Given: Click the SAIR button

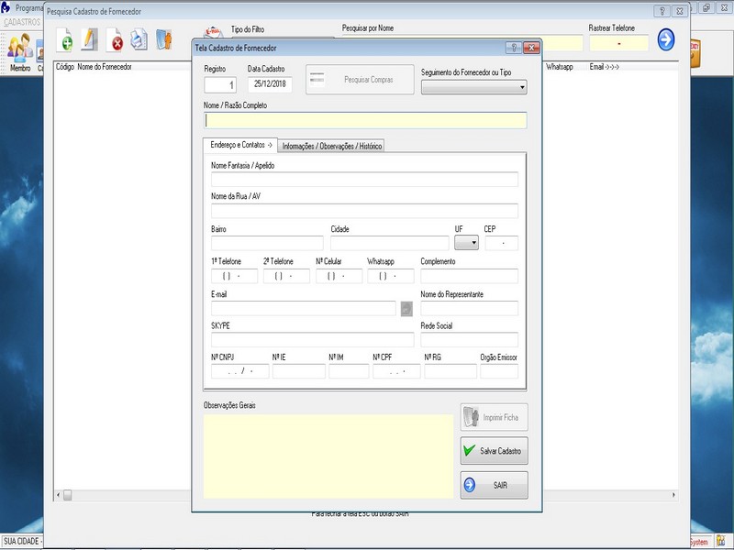Looking at the screenshot, I should point(495,486).
